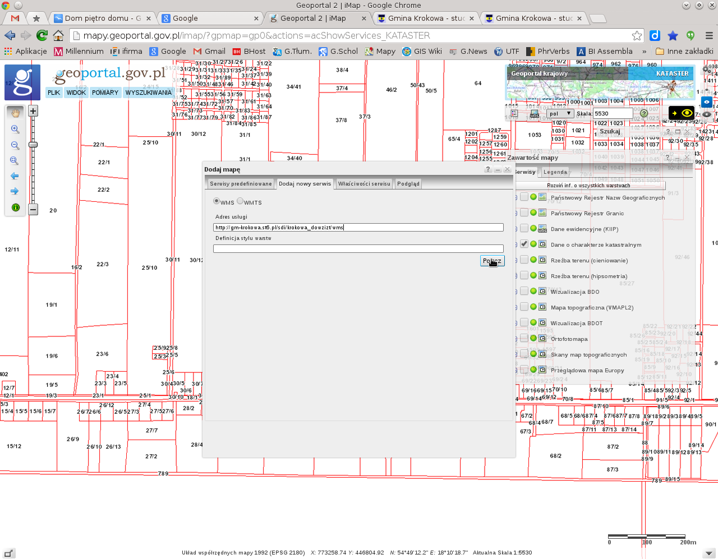Viewport: 718px width, 559px height.
Task: Open Millennium bookmark
Action: coord(79,51)
